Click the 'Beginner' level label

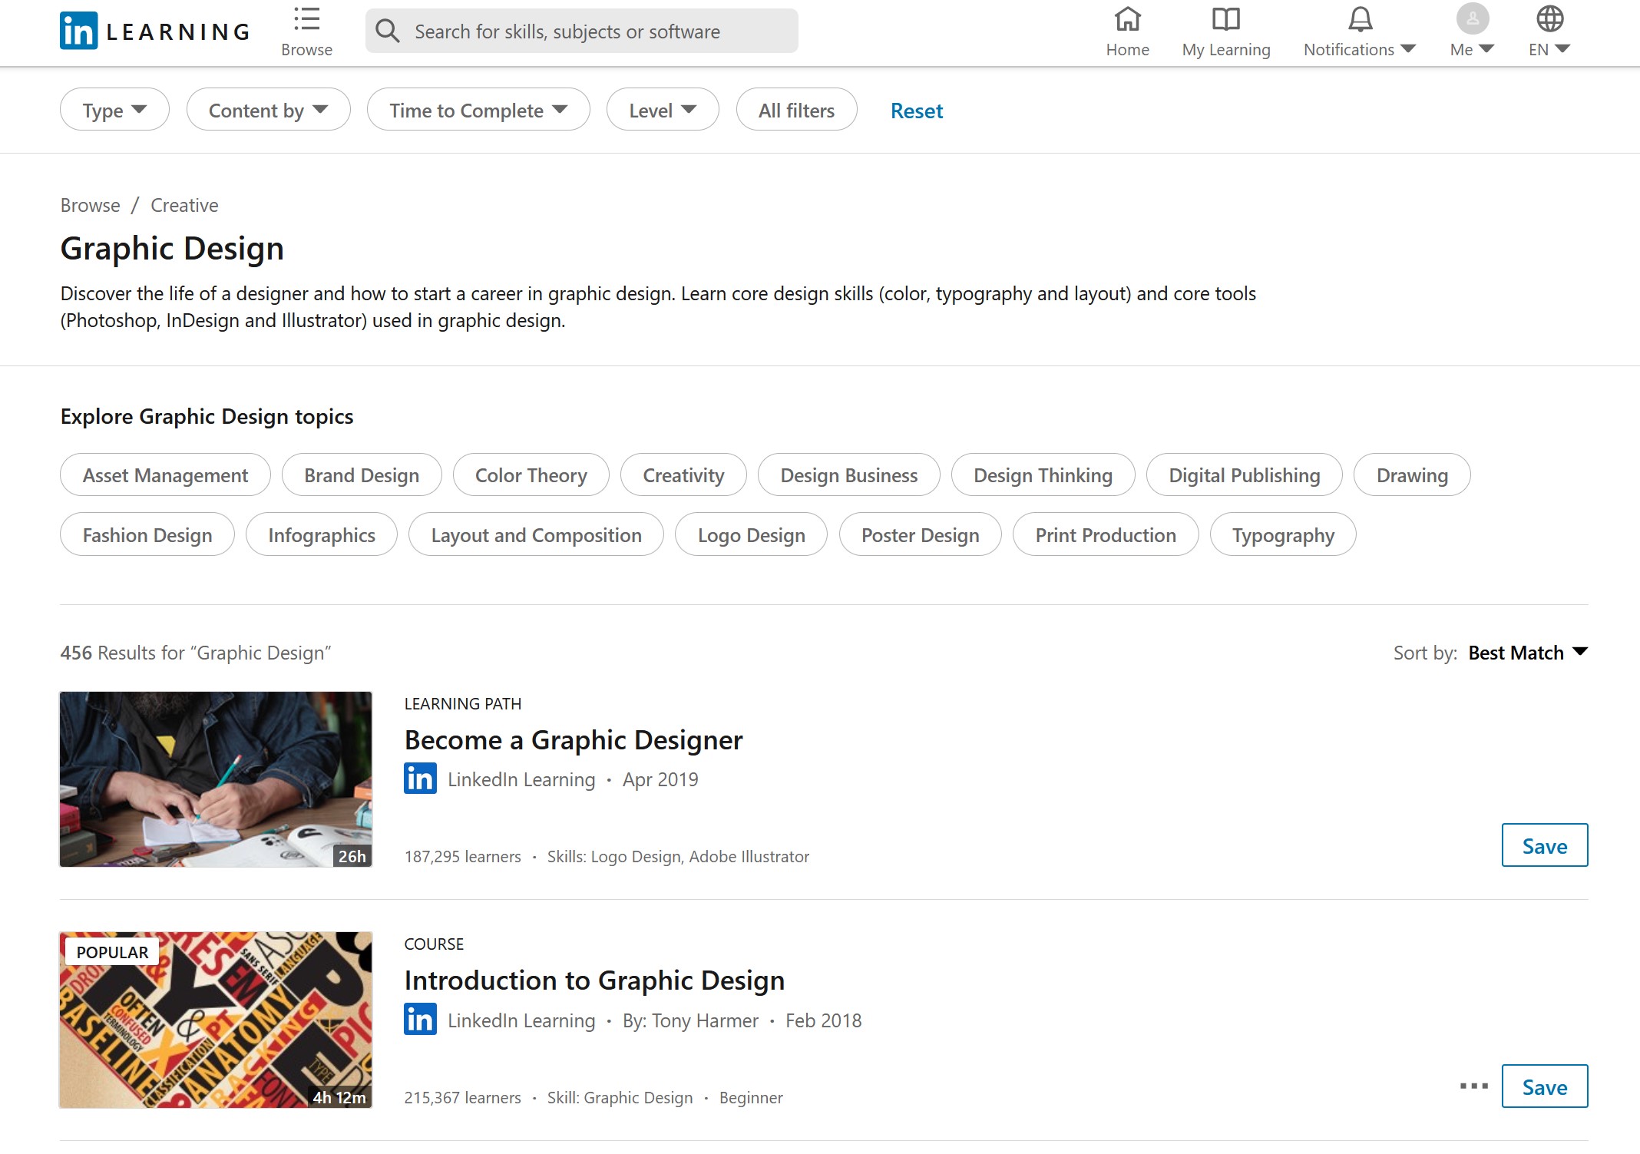coord(751,1098)
